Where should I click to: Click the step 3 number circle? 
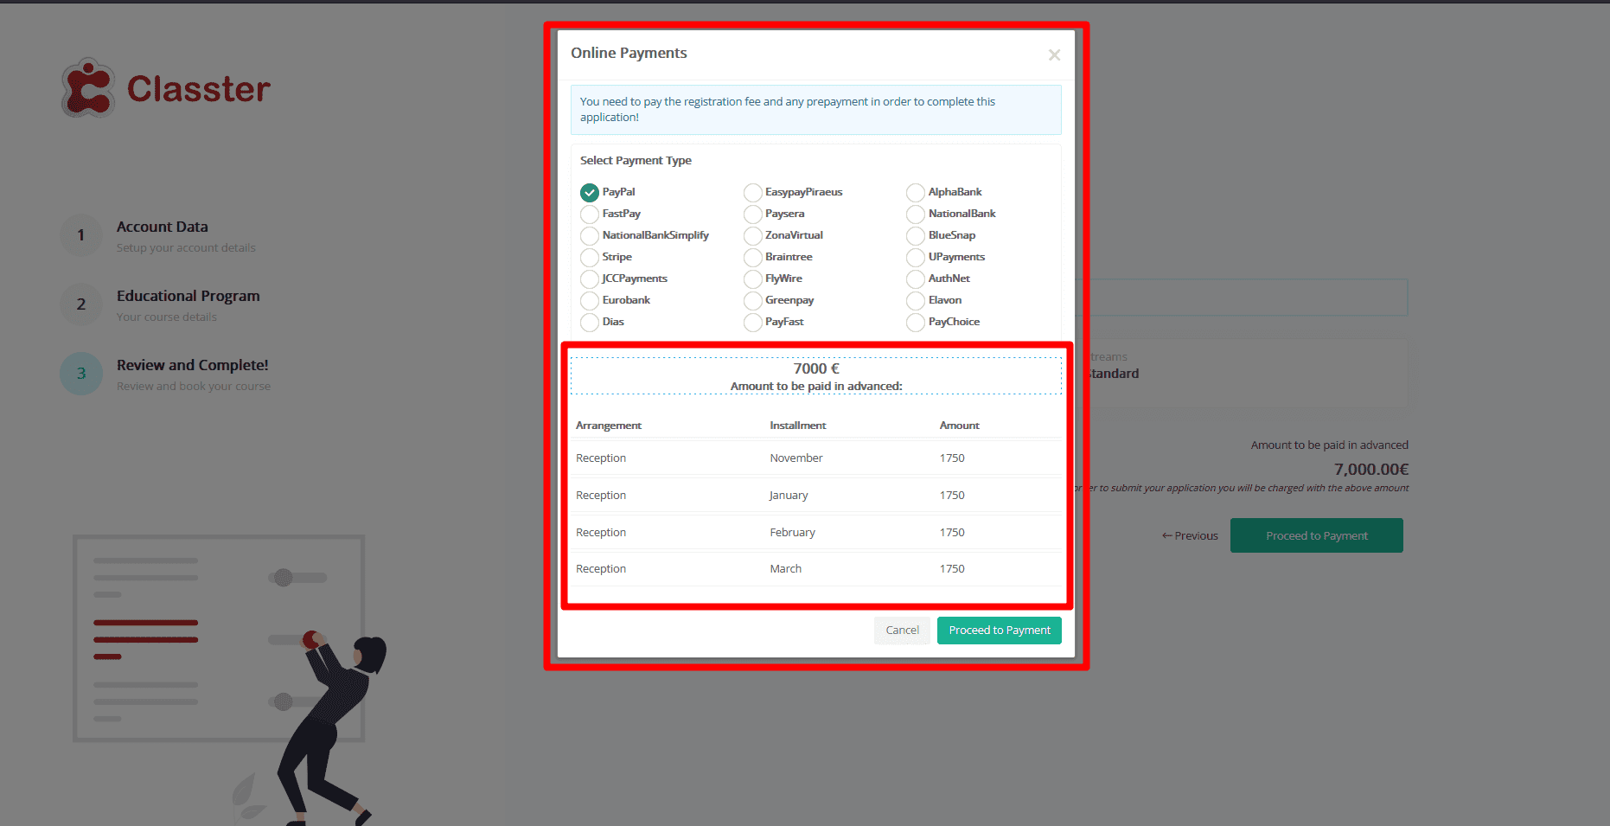point(81,374)
